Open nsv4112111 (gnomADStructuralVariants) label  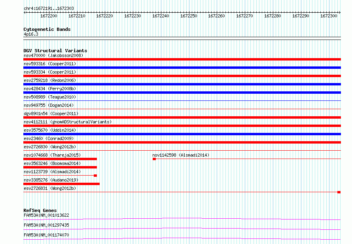(x=68, y=122)
